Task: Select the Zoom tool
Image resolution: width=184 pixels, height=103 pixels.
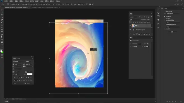Action: coord(2,44)
